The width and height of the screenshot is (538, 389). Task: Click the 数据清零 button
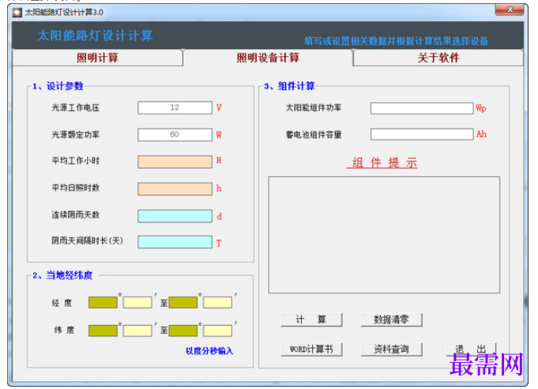(392, 319)
